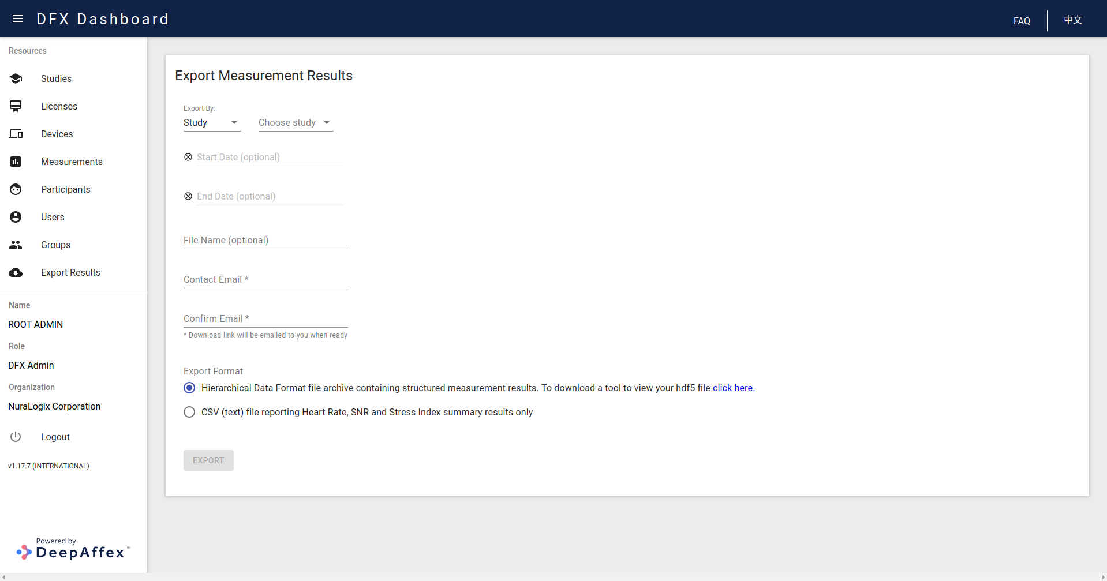
Task: Click the 'Export Format' label
Action: (x=213, y=371)
